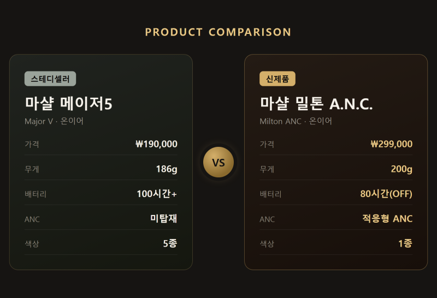Click the 186g weight value
Screen dimensions: 437x298
(167, 169)
